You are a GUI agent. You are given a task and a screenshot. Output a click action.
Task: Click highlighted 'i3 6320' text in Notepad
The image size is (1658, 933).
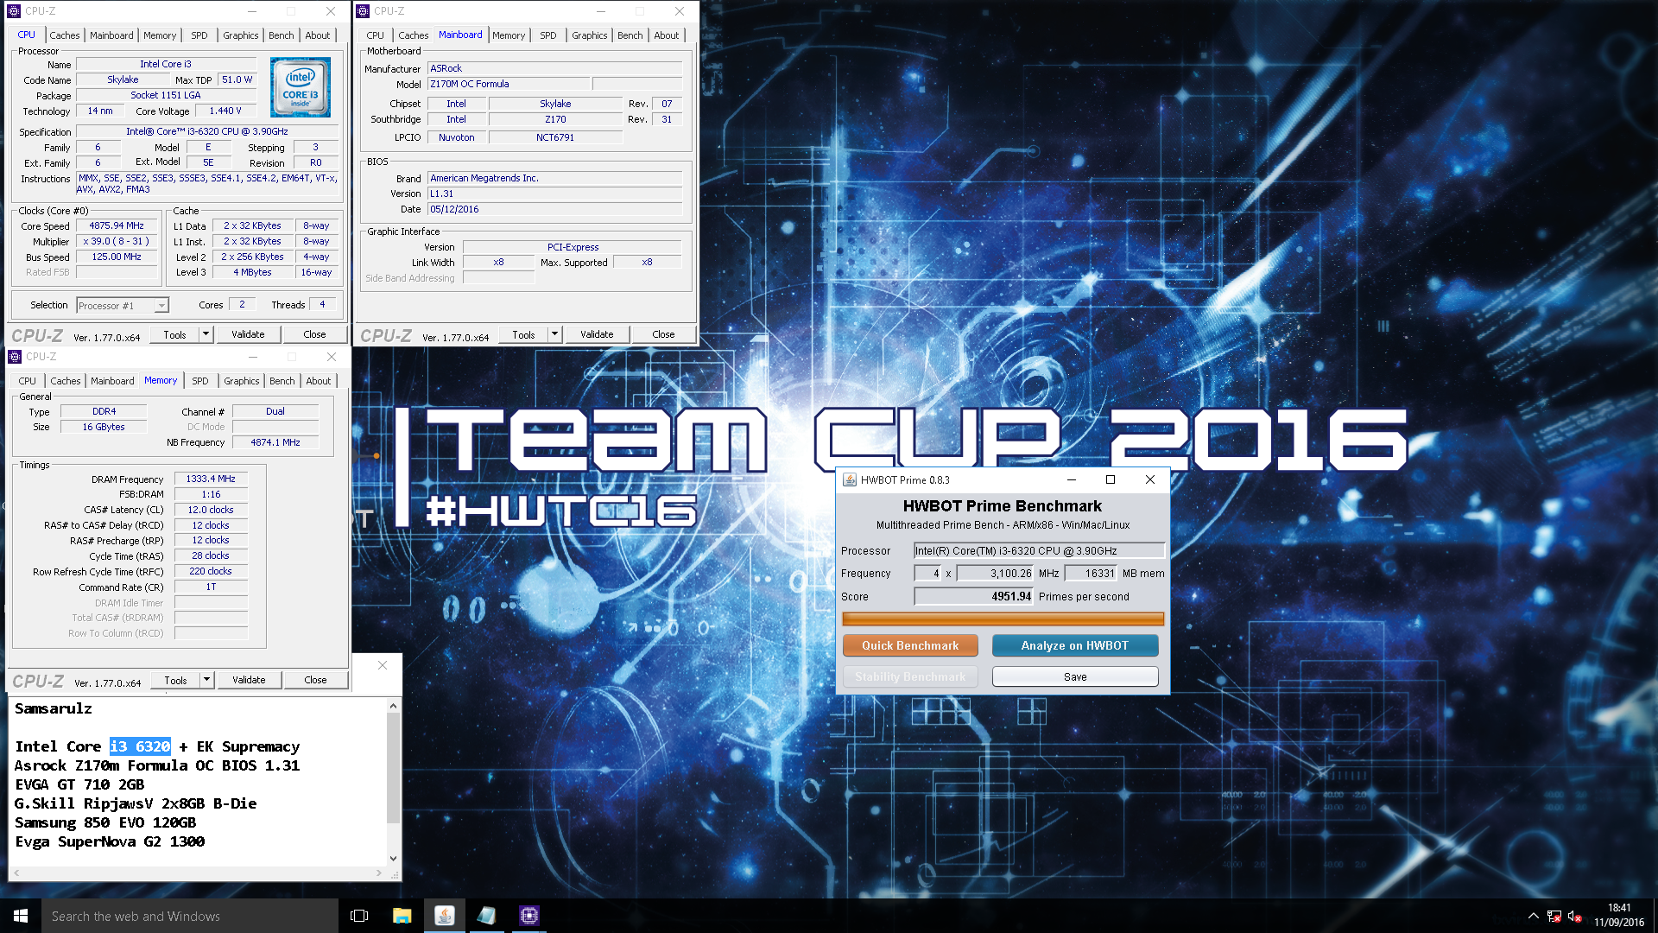[140, 746]
